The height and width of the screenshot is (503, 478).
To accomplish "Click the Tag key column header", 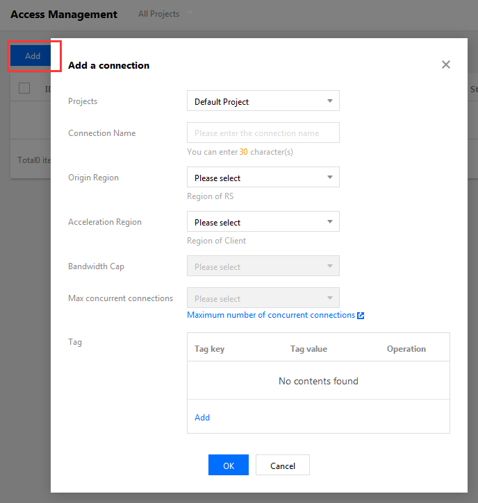I will click(x=209, y=349).
